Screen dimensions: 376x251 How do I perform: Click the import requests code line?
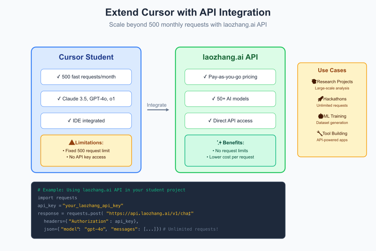[x=57, y=198]
